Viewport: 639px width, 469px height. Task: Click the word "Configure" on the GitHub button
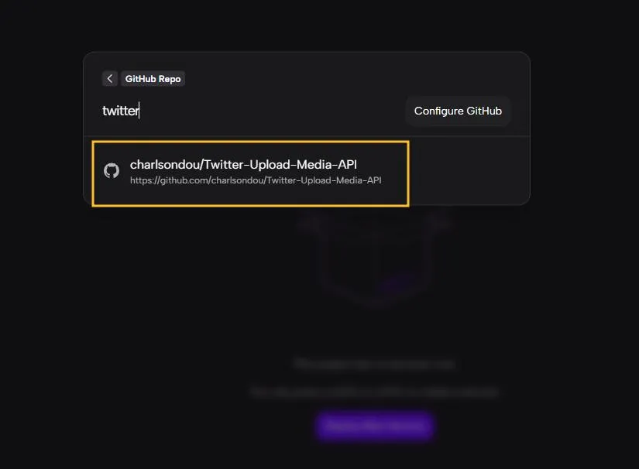coord(438,111)
